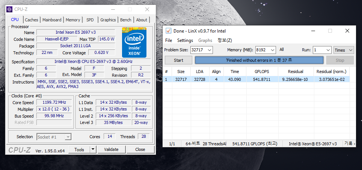Click the LDA column header
362x170 pixels.
coord(200,72)
